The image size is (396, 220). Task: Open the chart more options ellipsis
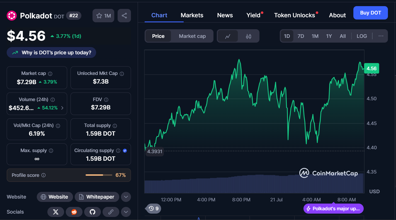click(381, 36)
